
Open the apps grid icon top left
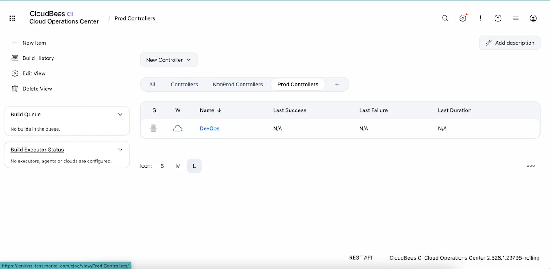point(12,18)
